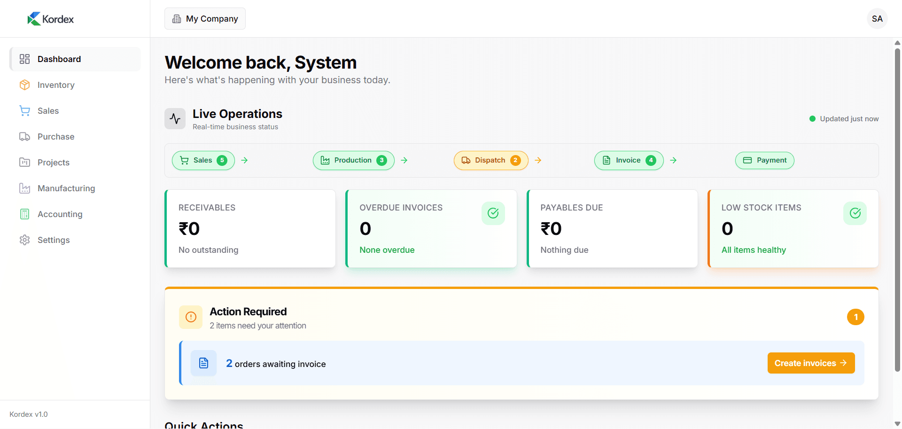Screen dimensions: 902x429
Task: Open the Dispatch stage with 2 items
Action: pyautogui.click(x=490, y=160)
